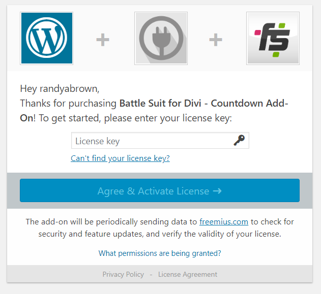Open the "Can't find your license key?" link
Viewport: 321px width, 294px height.
[x=120, y=158]
